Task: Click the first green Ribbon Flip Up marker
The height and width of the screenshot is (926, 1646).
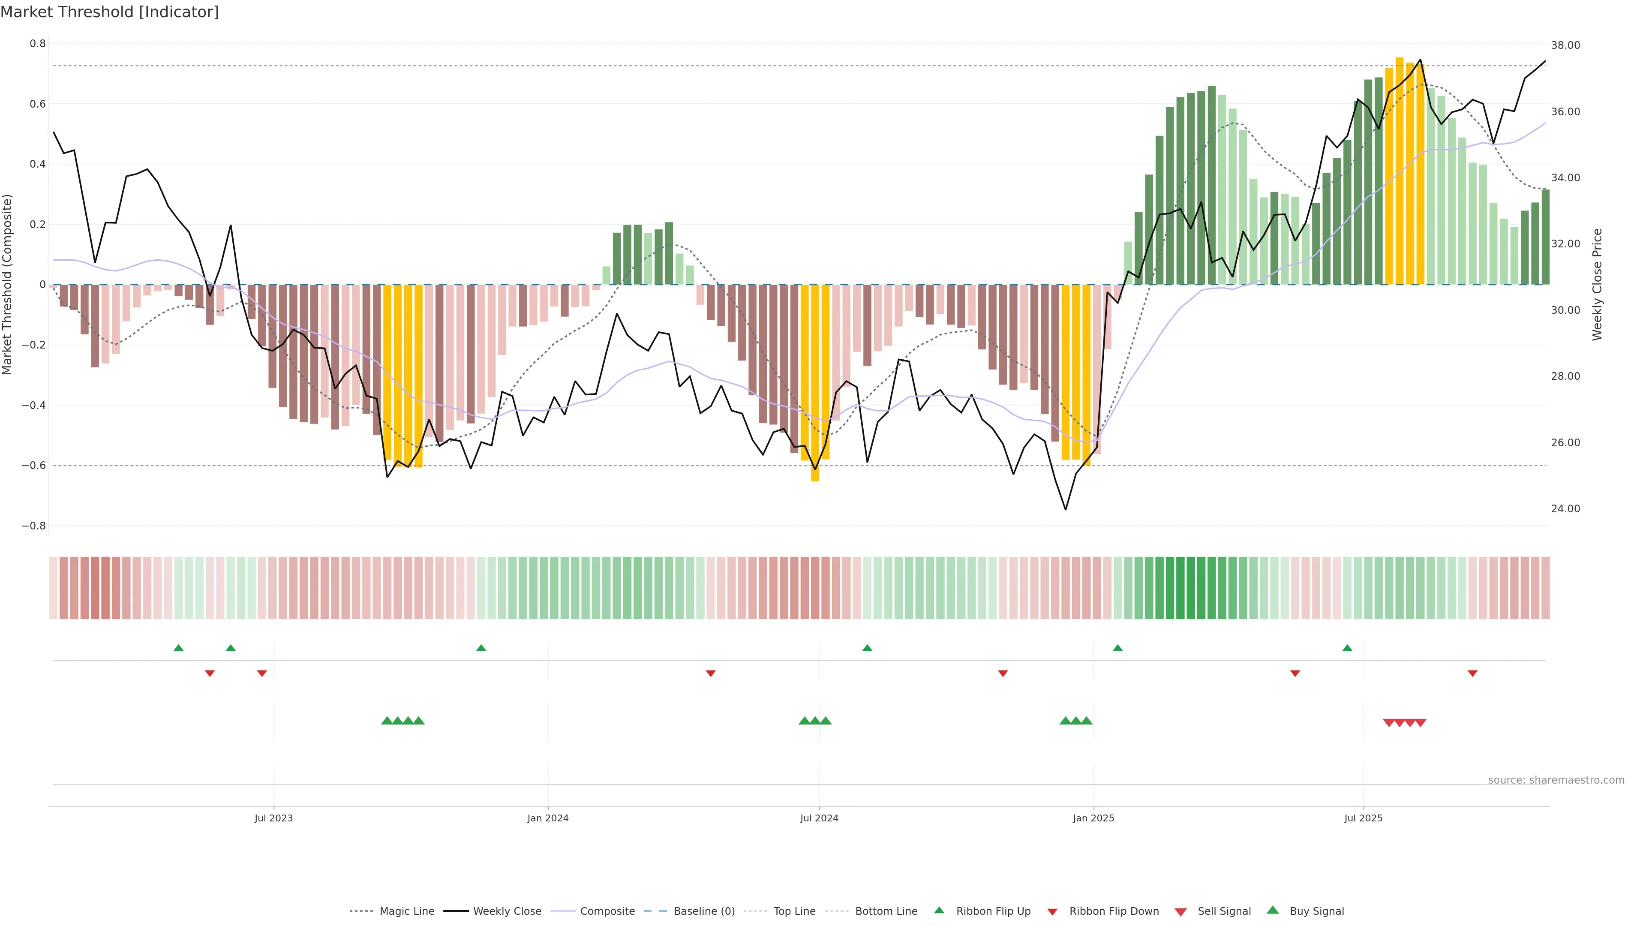Action: point(178,648)
